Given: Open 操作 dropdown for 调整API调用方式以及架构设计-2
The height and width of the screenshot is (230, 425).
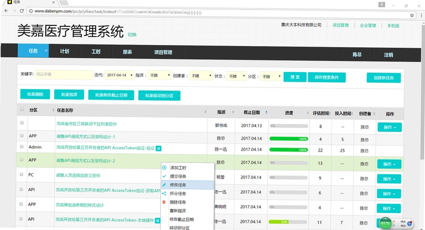Looking at the screenshot, I should (389, 164).
